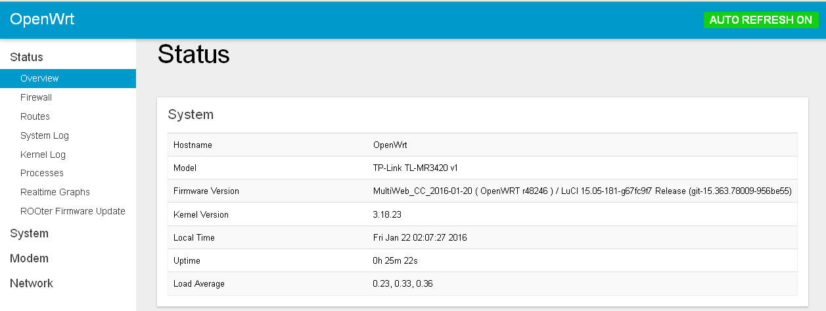Select the Model label cell

185,168
